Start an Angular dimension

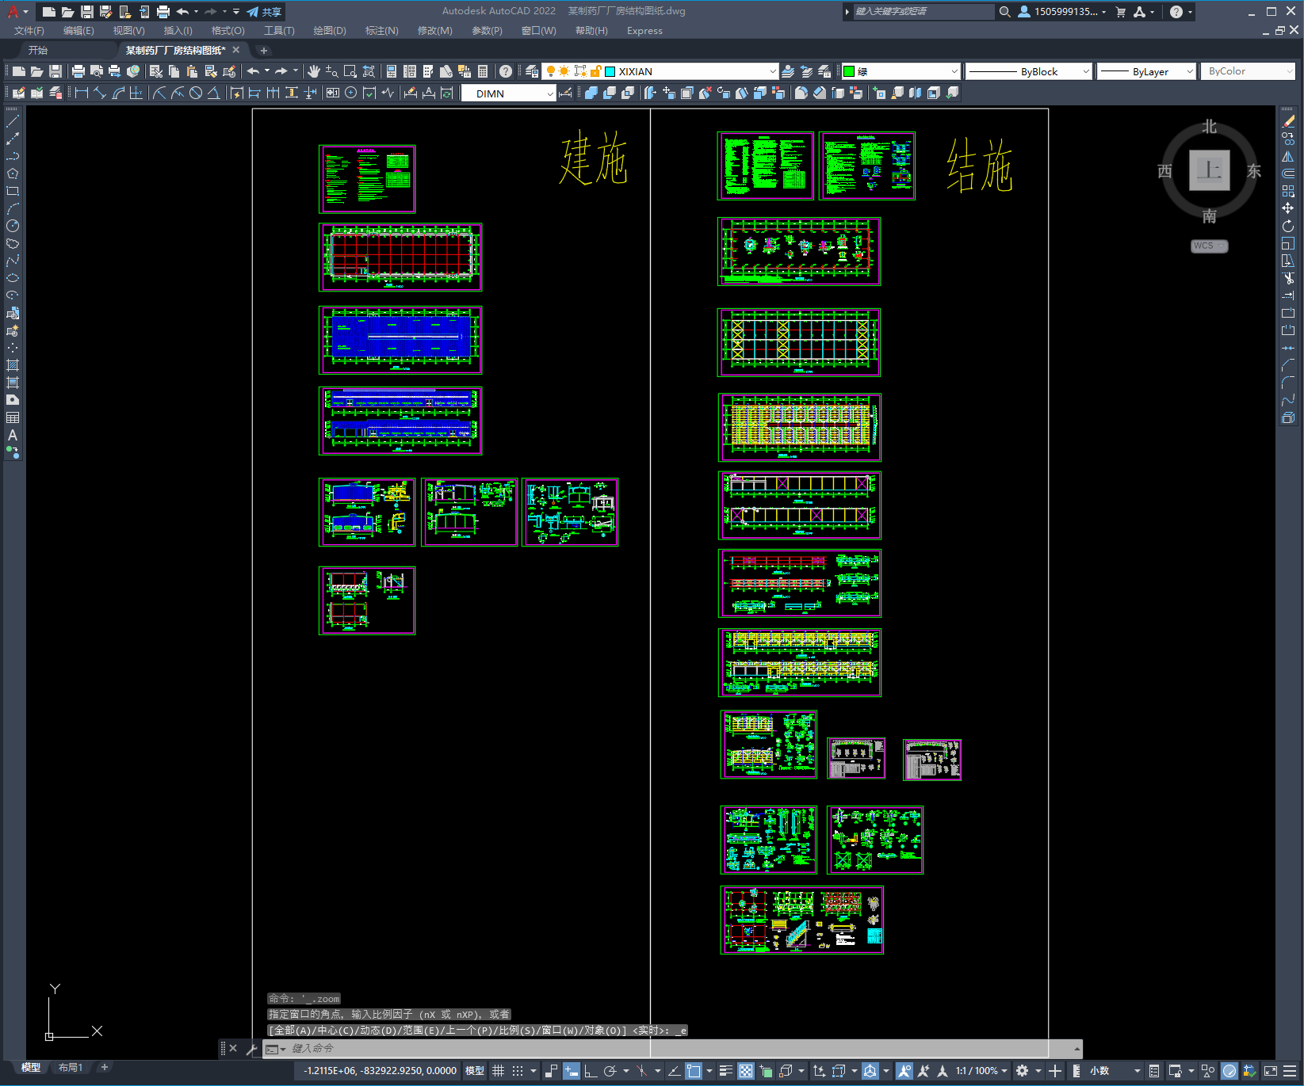click(213, 93)
